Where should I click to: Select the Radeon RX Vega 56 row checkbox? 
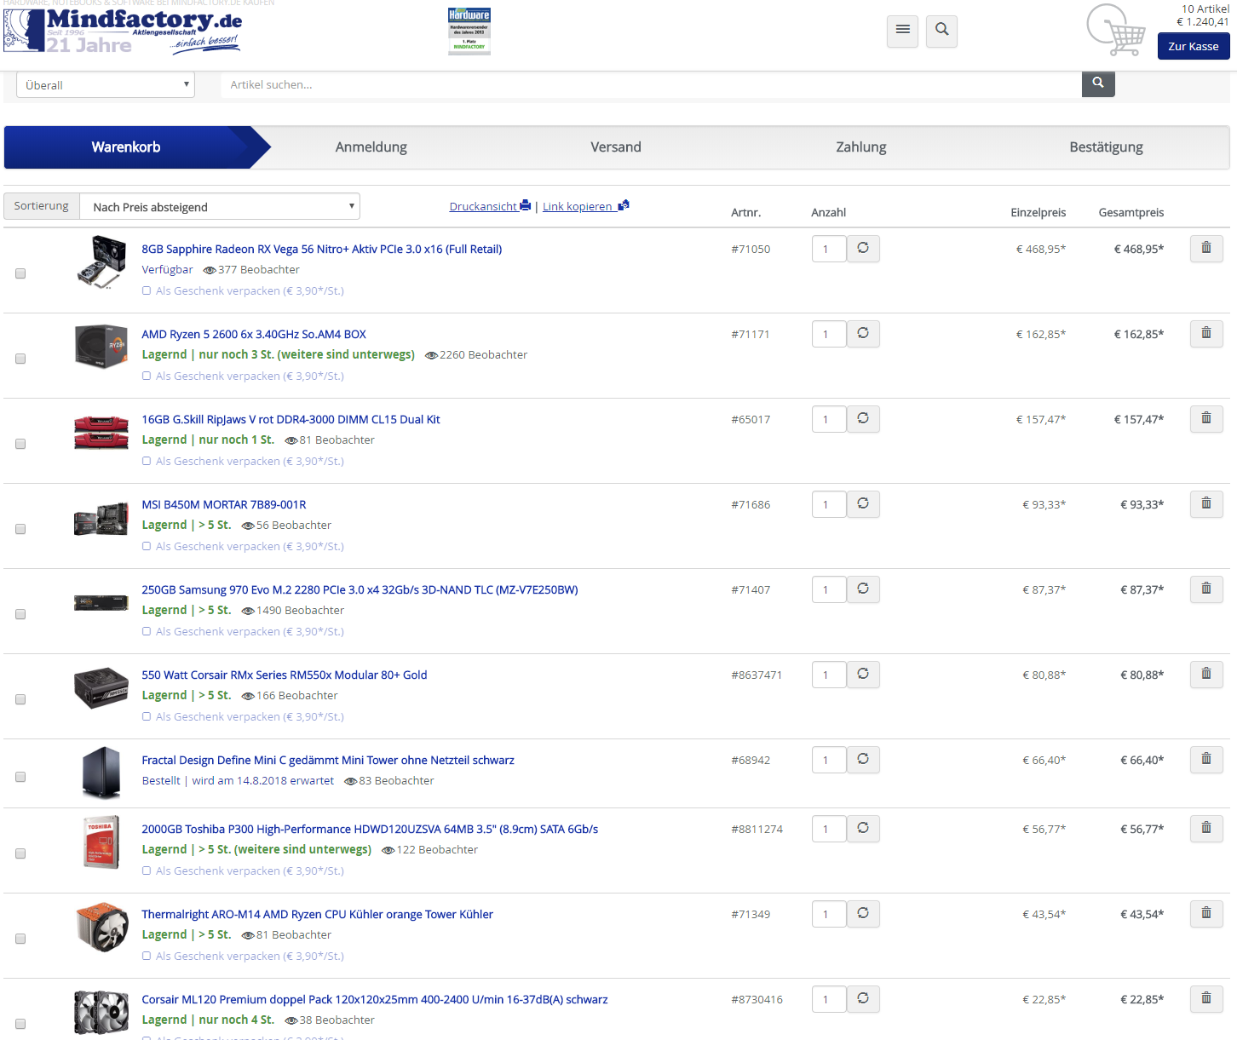[20, 273]
